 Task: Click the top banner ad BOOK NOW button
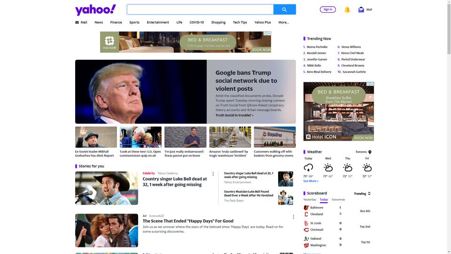pyautogui.click(x=261, y=49)
